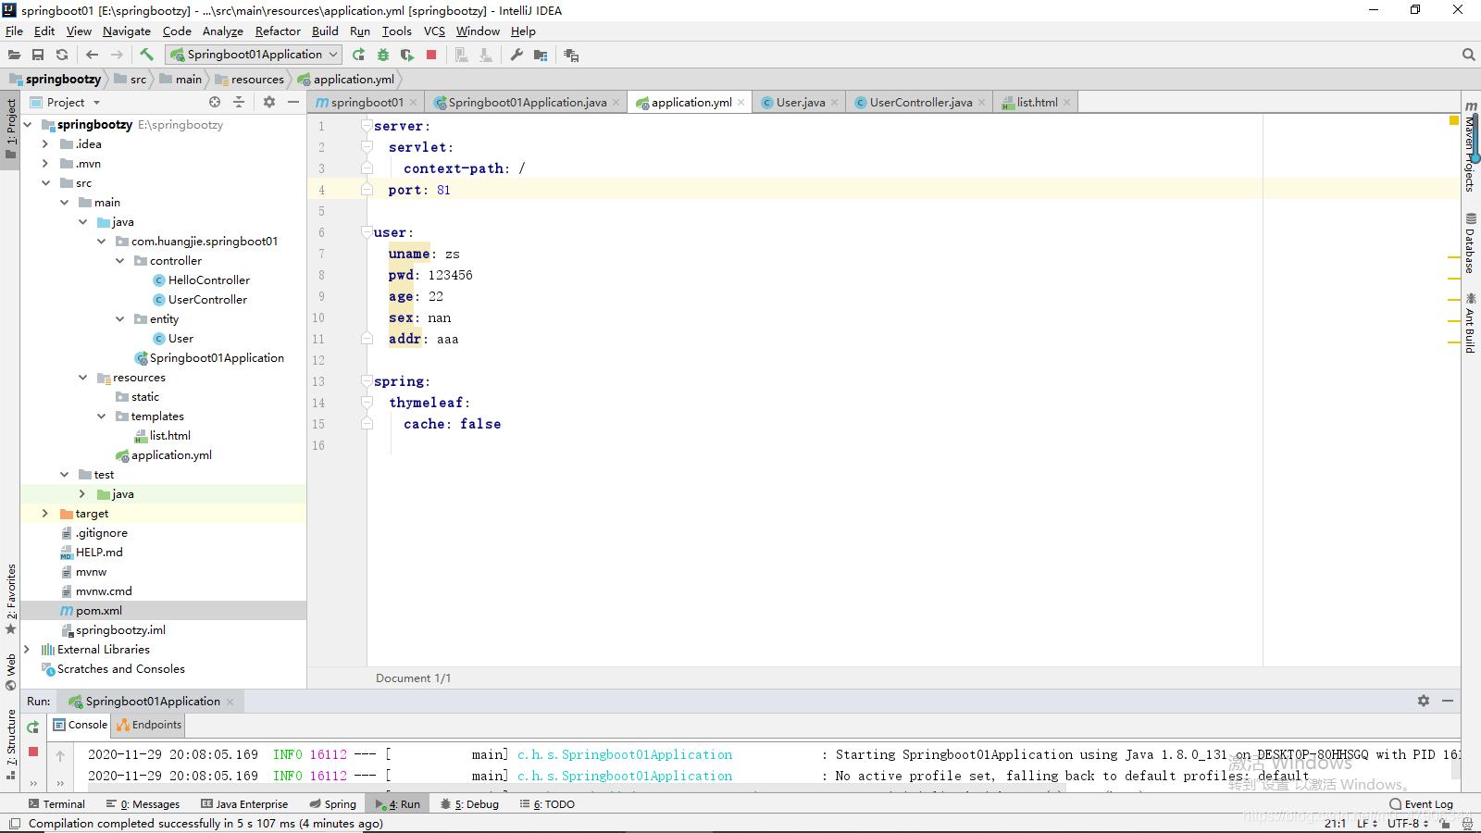Open the VCS menu
The image size is (1481, 833).
pos(434,31)
